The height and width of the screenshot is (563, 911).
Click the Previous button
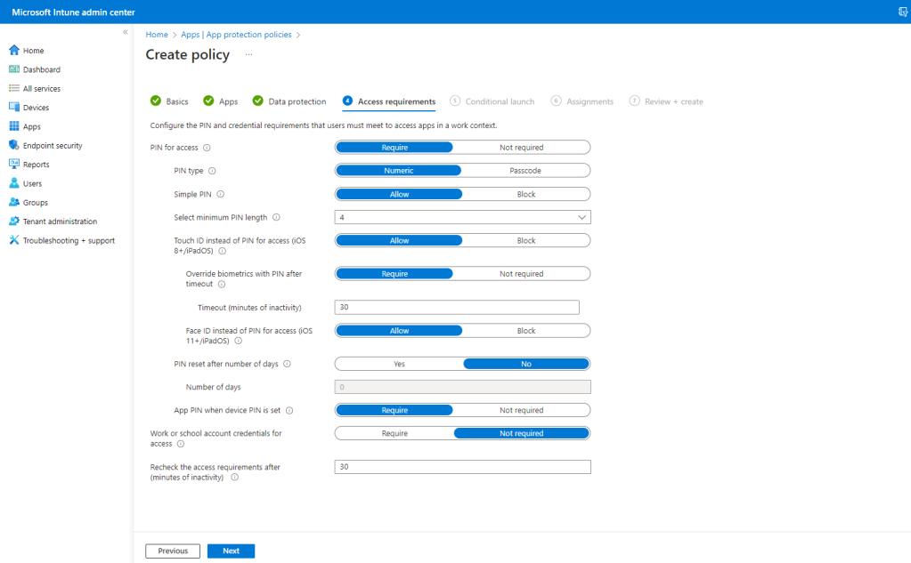click(x=173, y=551)
